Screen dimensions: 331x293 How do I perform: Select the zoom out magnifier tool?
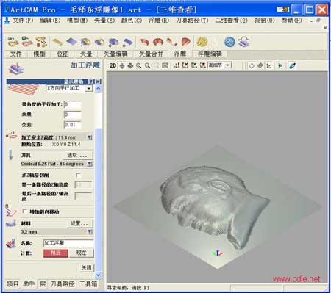(x=147, y=65)
